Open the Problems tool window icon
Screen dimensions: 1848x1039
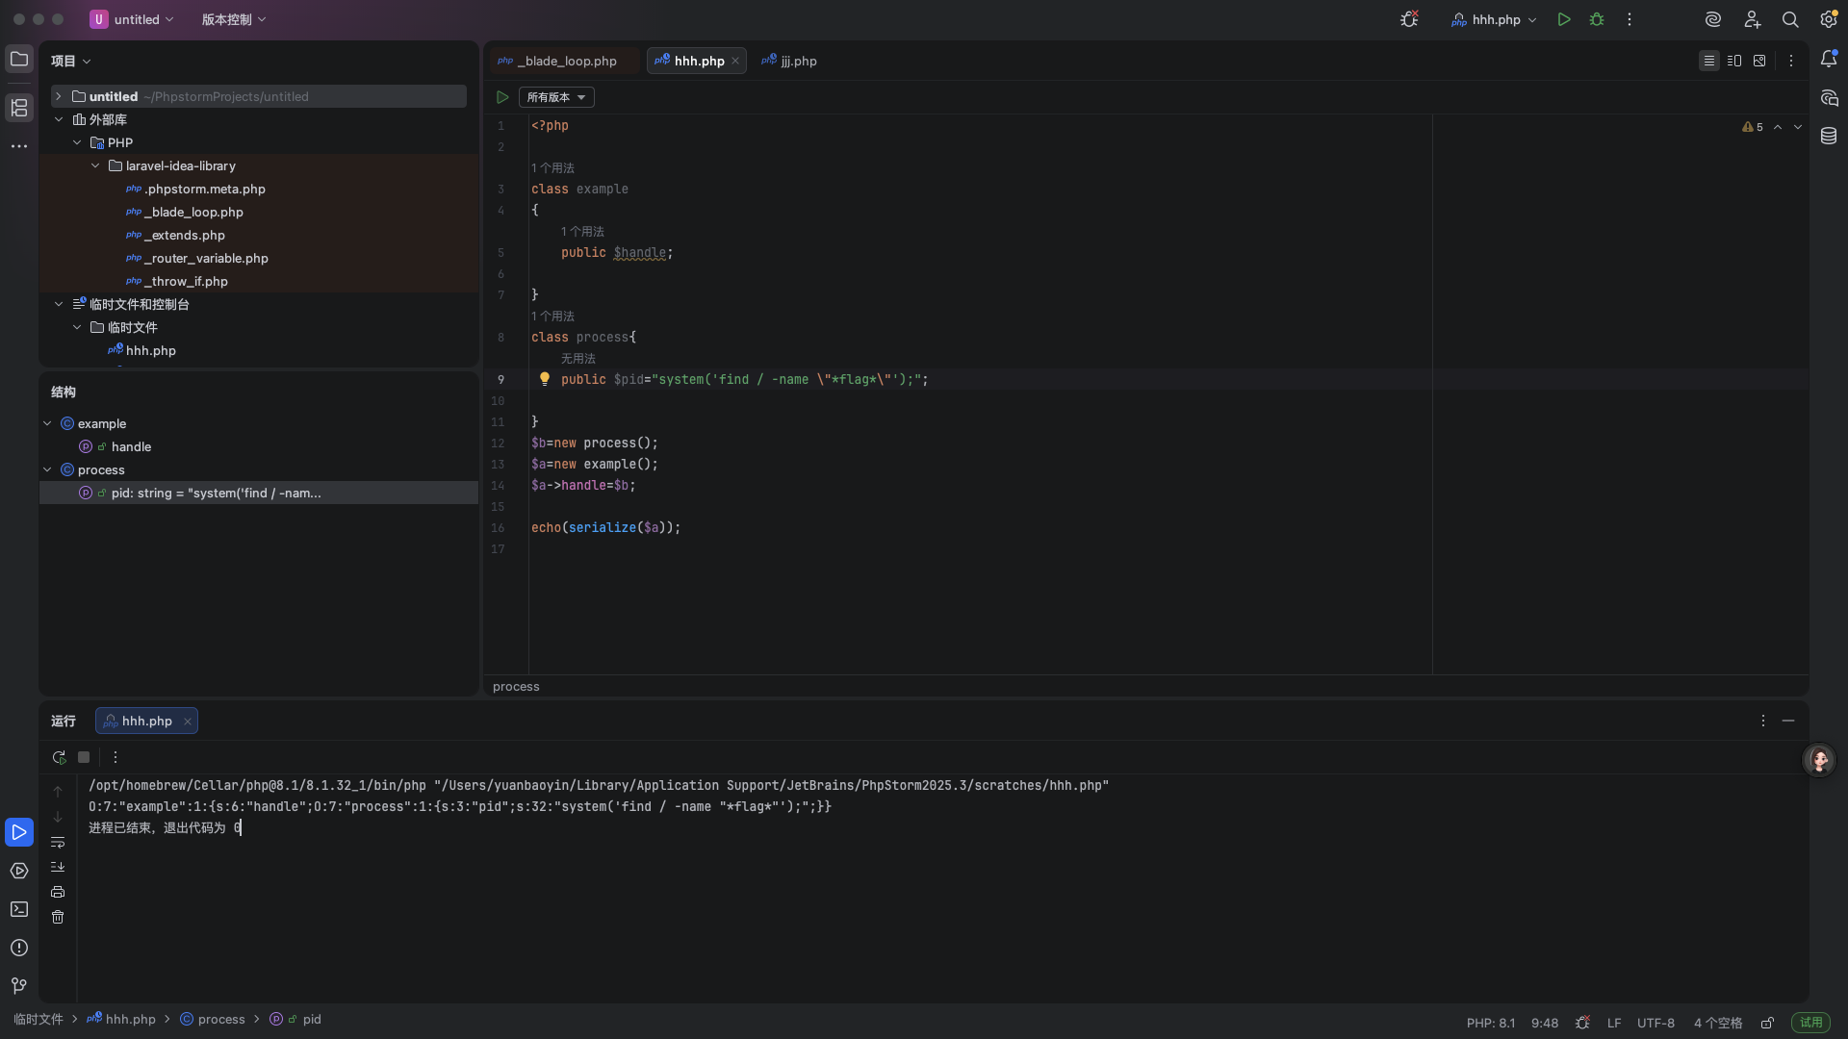(x=19, y=948)
